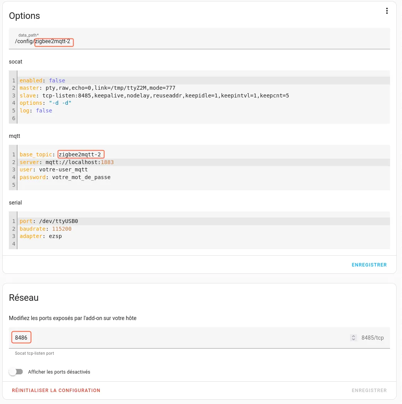Click the port number stepper arrows
Image resolution: width=402 pixels, height=404 pixels.
(353, 338)
